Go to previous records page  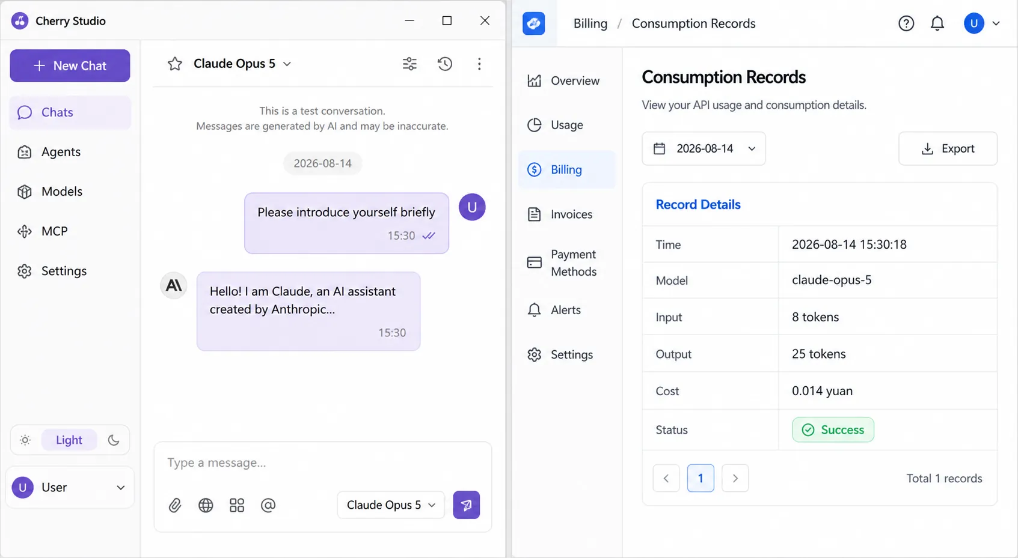(x=666, y=478)
